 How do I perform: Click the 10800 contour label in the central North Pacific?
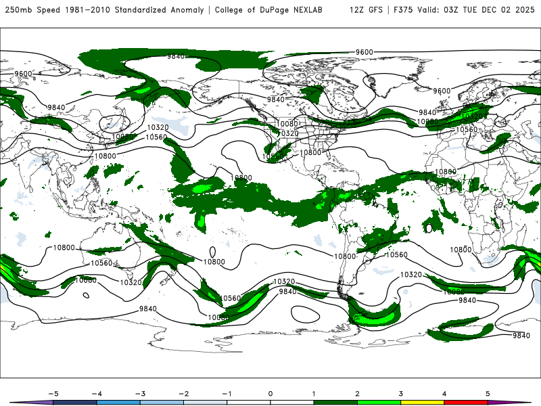[x=241, y=178]
